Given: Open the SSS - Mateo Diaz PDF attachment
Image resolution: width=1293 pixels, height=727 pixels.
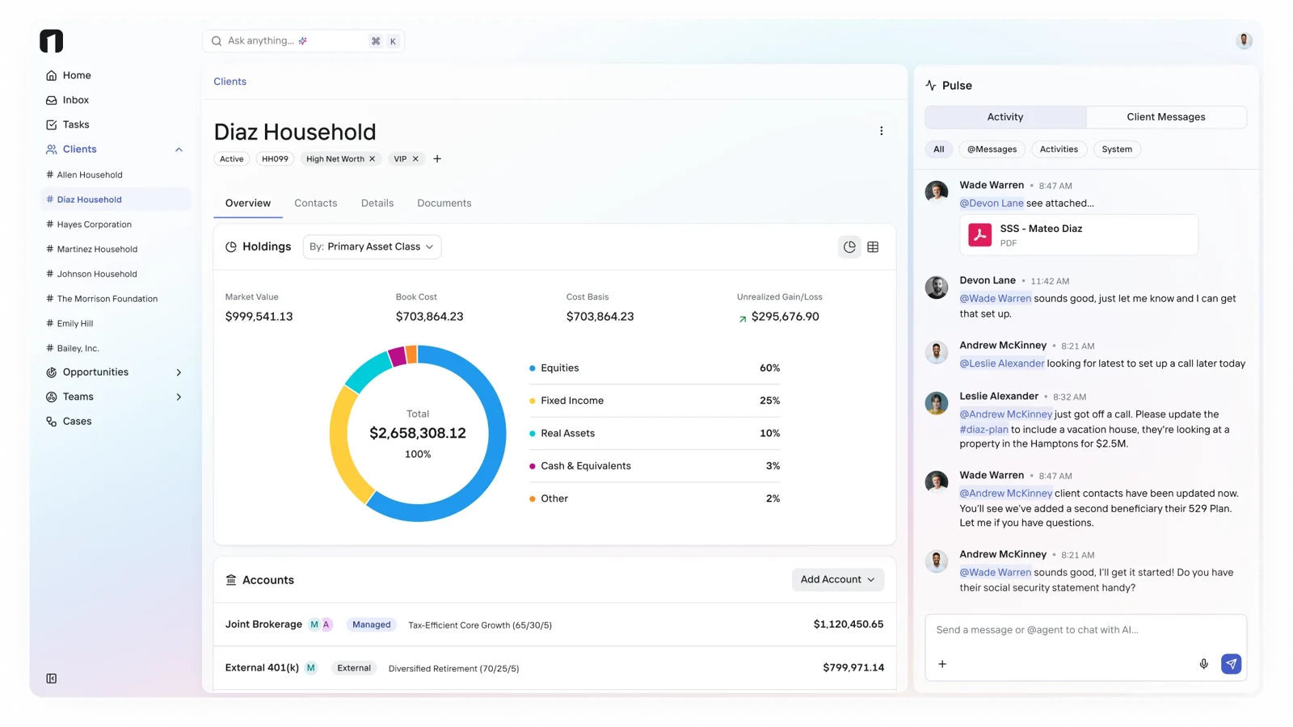Looking at the screenshot, I should point(1078,235).
